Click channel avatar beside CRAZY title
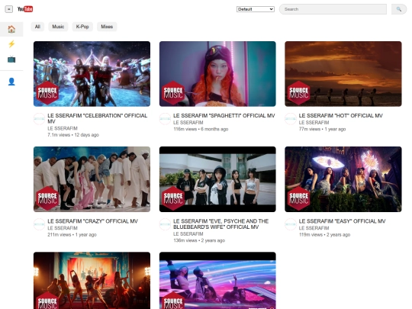Screen dimensions: 412x309 [x=40, y=224]
